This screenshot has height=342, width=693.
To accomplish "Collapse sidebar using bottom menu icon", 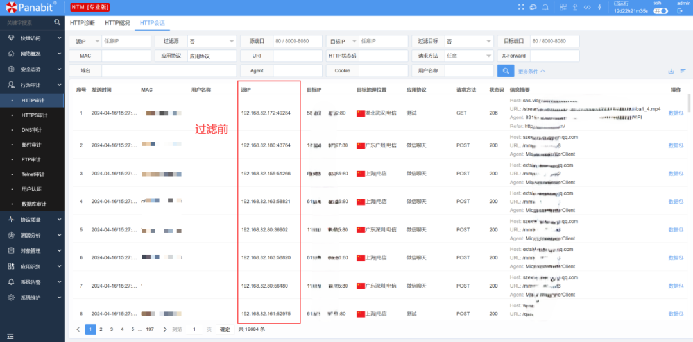I will pos(10,336).
